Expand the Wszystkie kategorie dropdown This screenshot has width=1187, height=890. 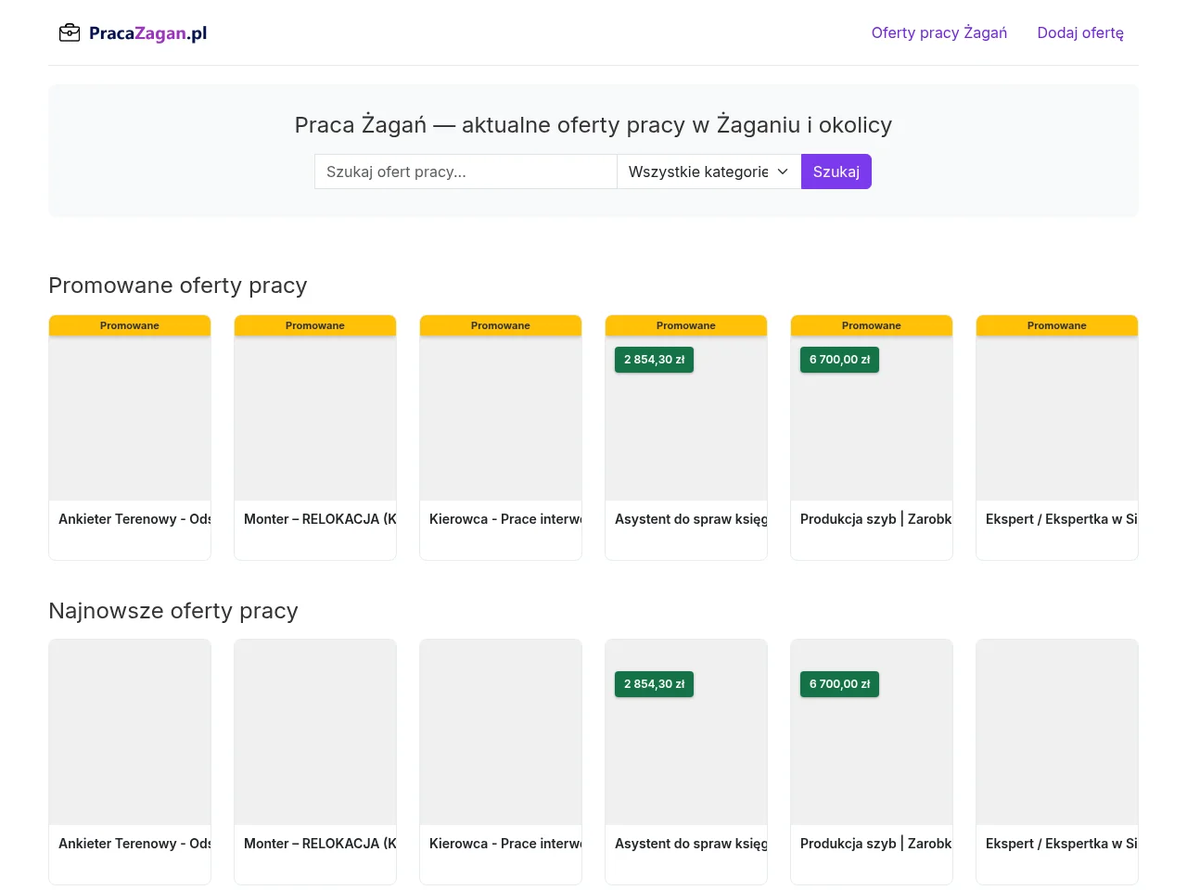point(709,172)
